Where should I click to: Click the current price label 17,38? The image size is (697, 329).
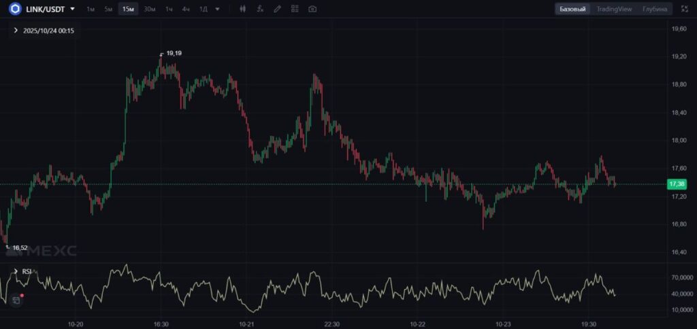click(x=676, y=184)
